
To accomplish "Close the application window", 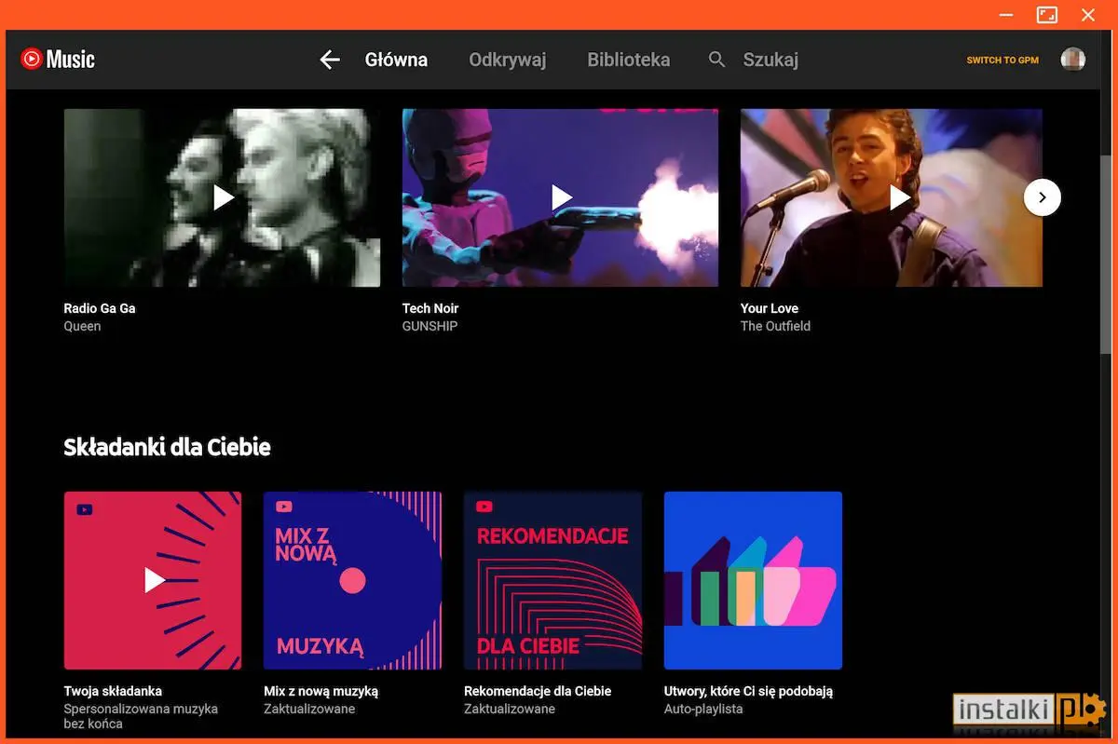I will click(1088, 15).
